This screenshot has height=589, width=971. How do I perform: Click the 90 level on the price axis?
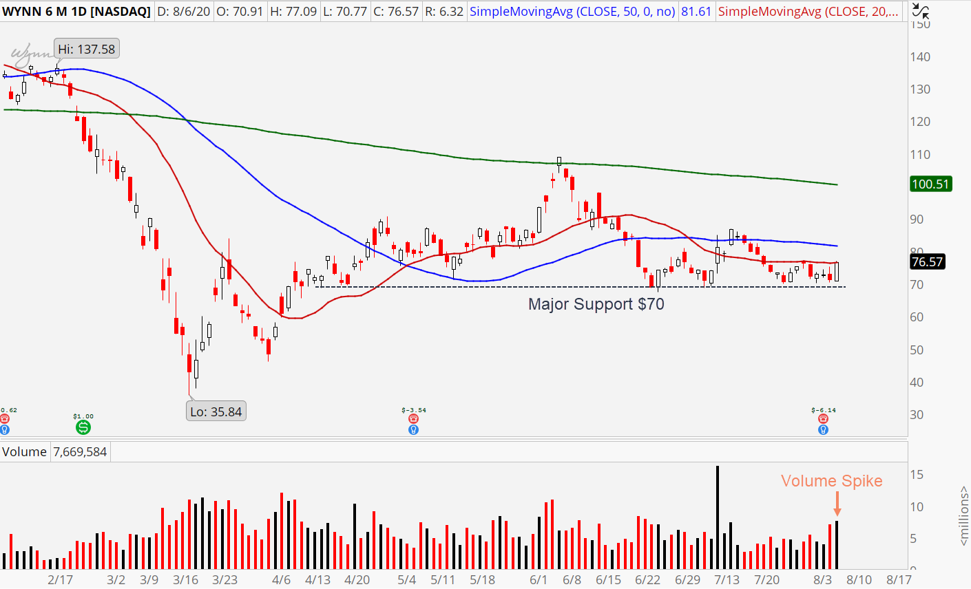tap(917, 219)
